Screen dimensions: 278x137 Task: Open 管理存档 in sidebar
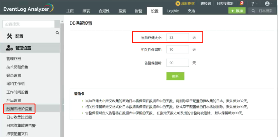pos(14,59)
